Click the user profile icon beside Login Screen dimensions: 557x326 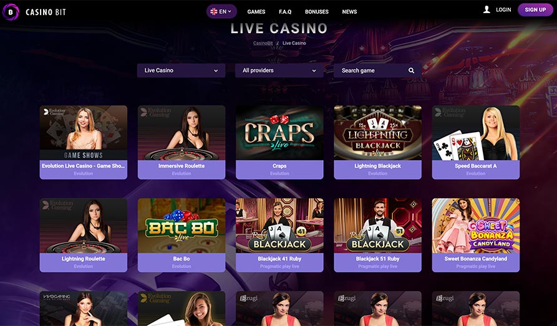487,9
